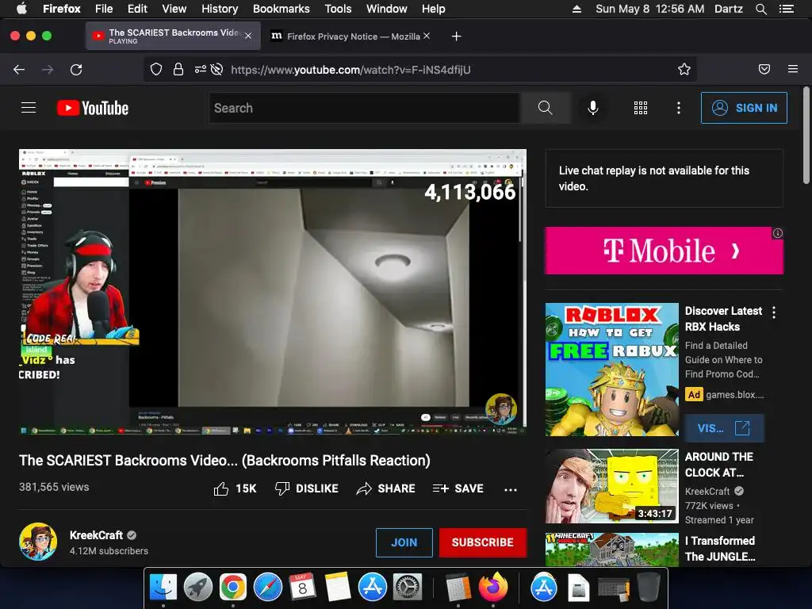Screen dimensions: 812x609
Task: Show site security lock info
Action: [x=178, y=70]
